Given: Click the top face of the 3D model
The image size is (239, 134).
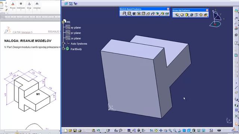Looking at the screenshot, I should 133,49.
